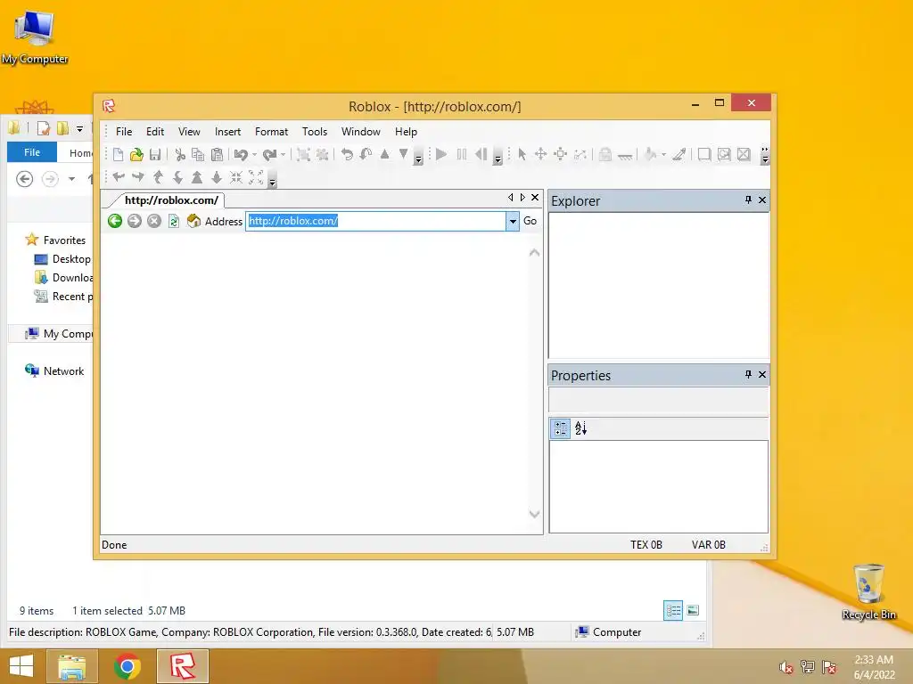Click the Lock padlock tool icon

605,154
